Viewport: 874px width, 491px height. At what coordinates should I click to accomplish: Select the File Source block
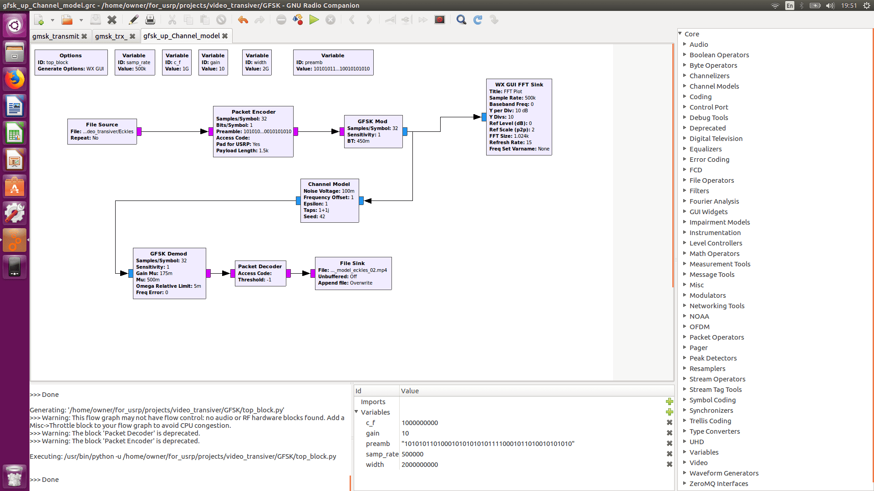pos(102,131)
